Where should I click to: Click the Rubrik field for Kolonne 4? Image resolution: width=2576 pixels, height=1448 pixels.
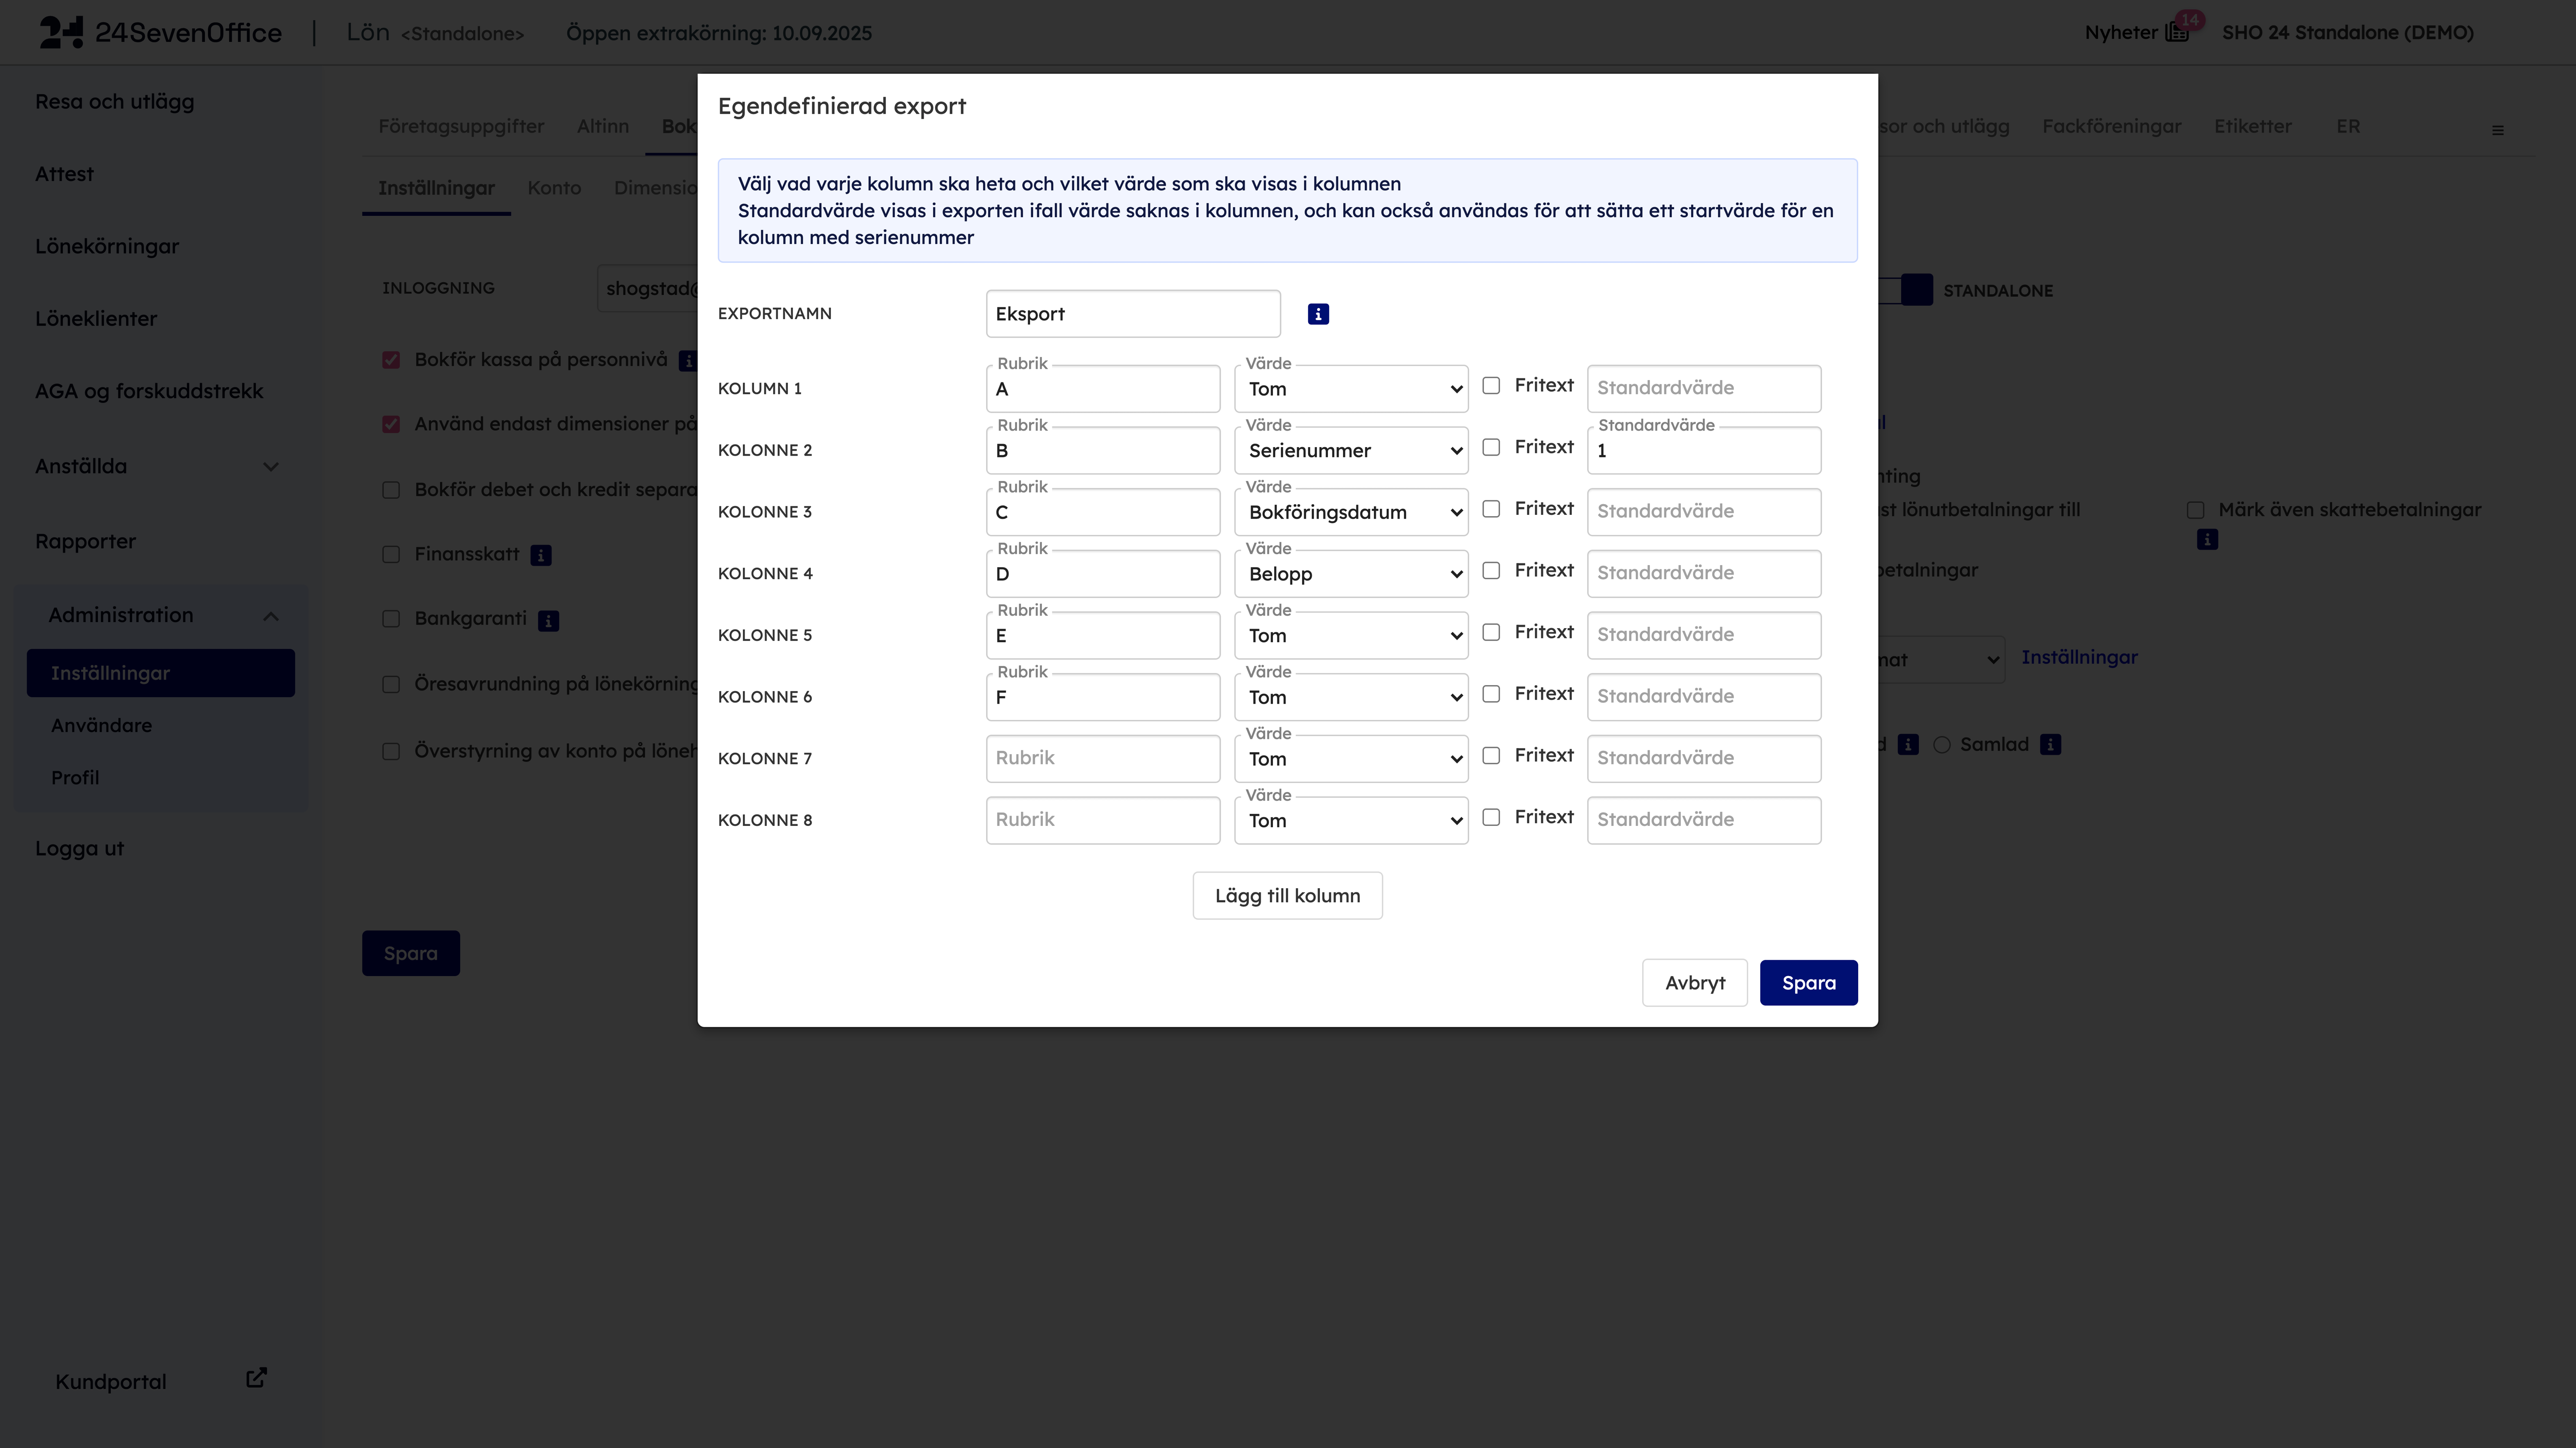point(1103,574)
